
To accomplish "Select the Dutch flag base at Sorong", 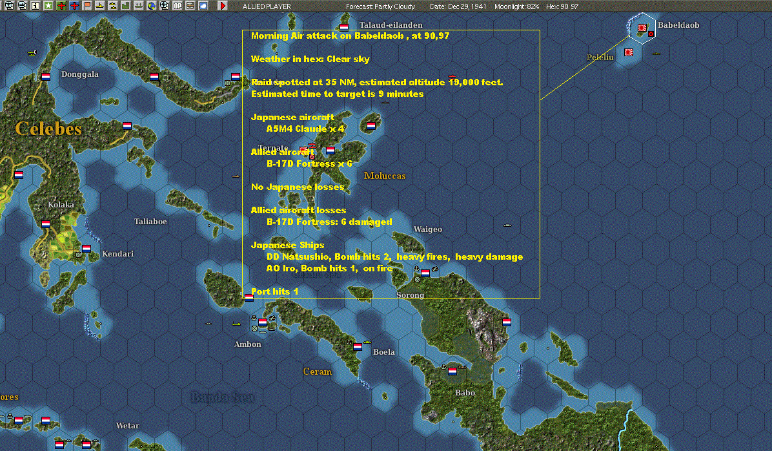I will (x=425, y=273).
